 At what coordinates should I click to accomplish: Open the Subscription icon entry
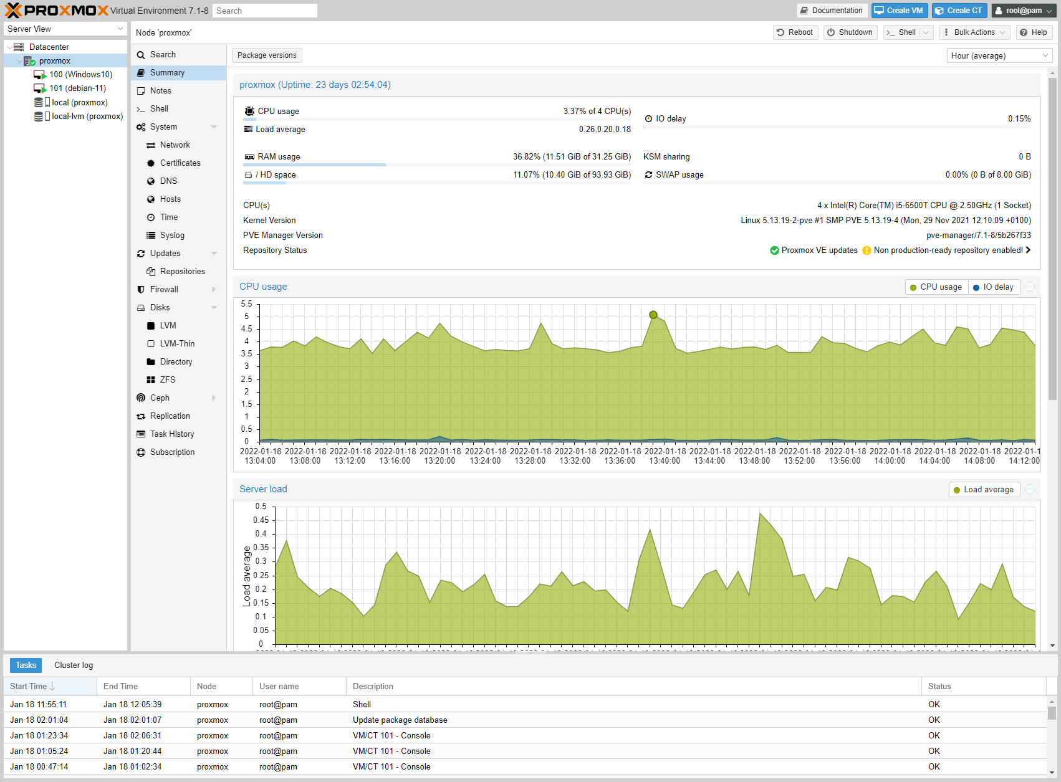click(141, 452)
